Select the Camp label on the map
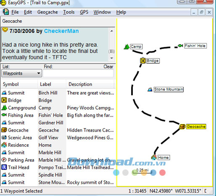The image size is (216, 196). (136, 46)
